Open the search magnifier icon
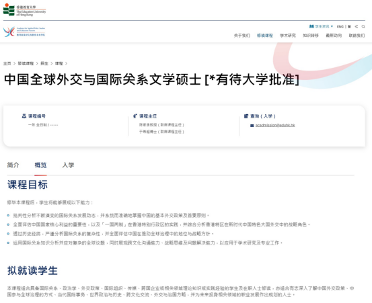 click(363, 26)
